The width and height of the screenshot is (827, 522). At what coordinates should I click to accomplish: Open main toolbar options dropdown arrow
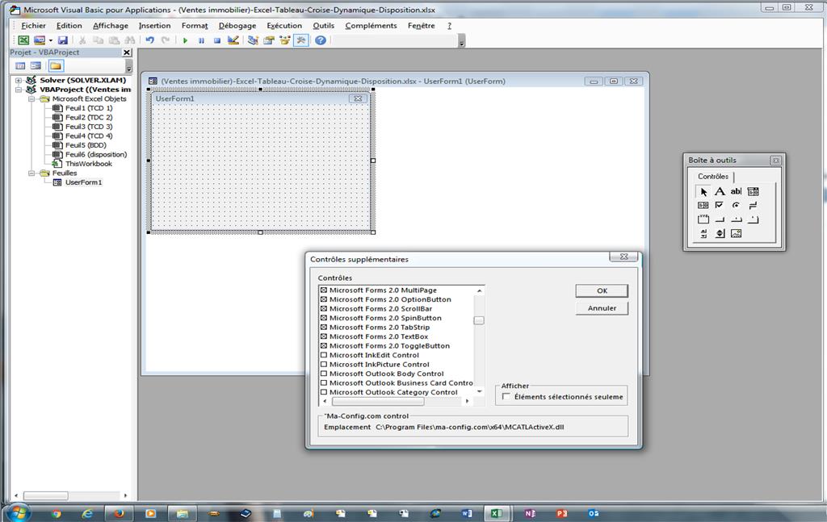coord(461,41)
